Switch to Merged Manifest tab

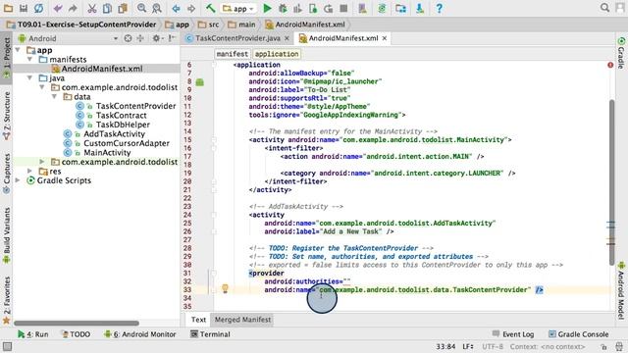242,320
